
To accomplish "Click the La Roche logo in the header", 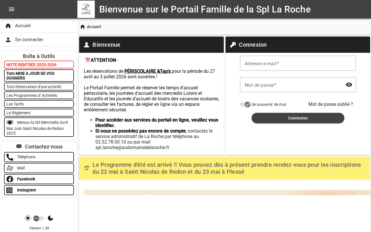I will [x=86, y=9].
